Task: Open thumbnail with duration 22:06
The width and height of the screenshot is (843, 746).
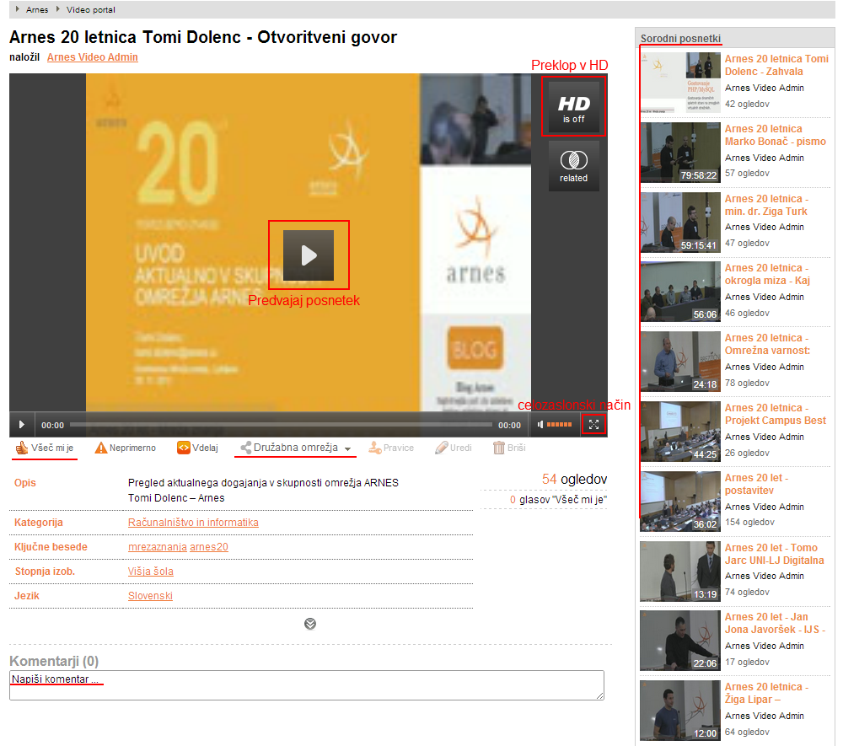Action: coord(680,641)
